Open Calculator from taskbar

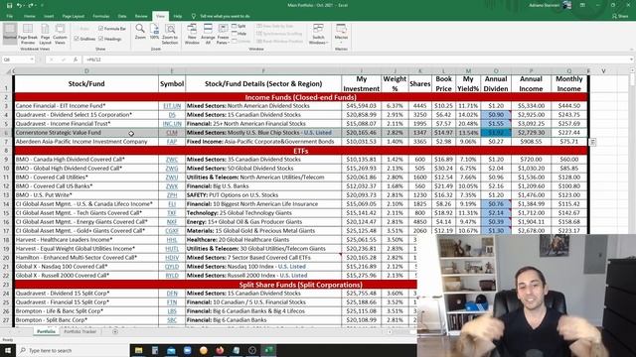click(x=155, y=350)
